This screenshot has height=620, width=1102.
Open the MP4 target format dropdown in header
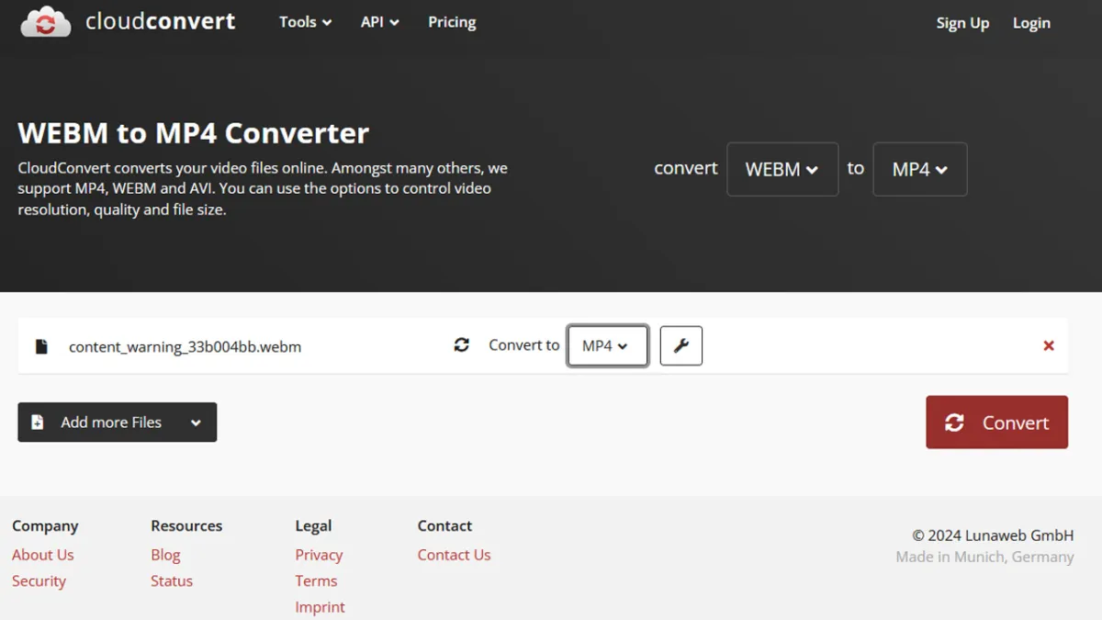(919, 169)
